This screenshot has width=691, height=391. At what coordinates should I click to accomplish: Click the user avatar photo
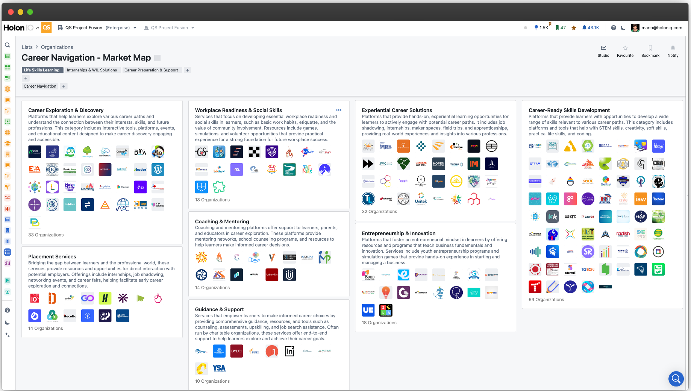pyautogui.click(x=635, y=28)
